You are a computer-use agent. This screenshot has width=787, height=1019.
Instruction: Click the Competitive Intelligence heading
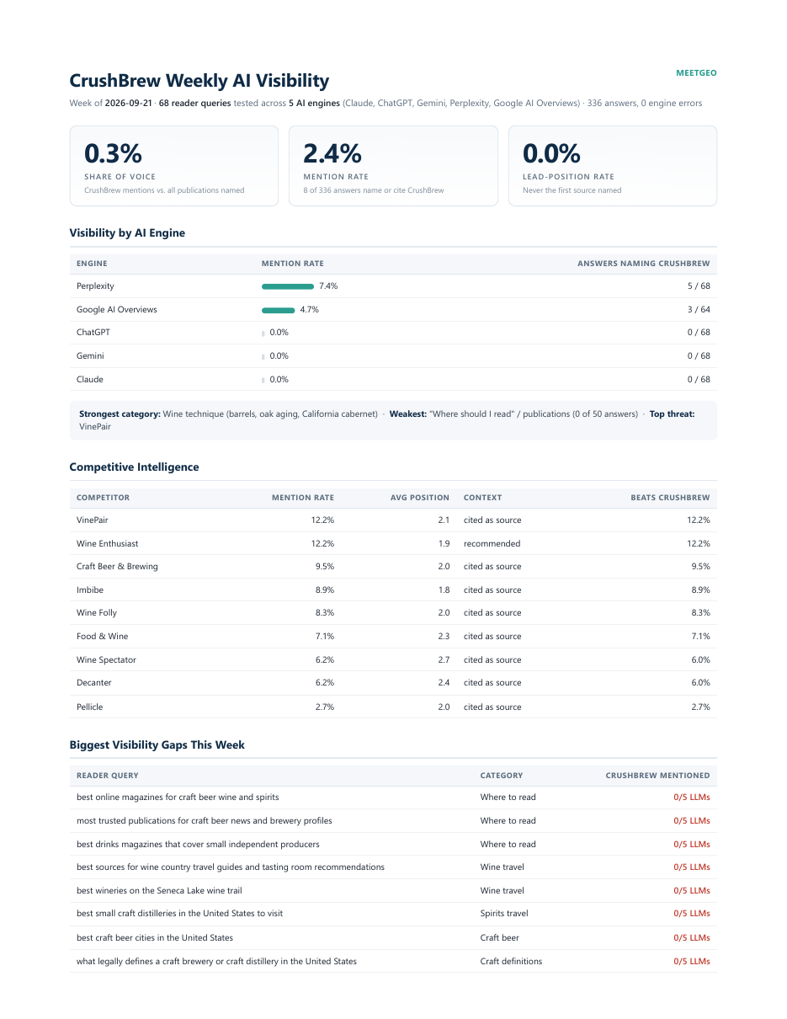134,467
